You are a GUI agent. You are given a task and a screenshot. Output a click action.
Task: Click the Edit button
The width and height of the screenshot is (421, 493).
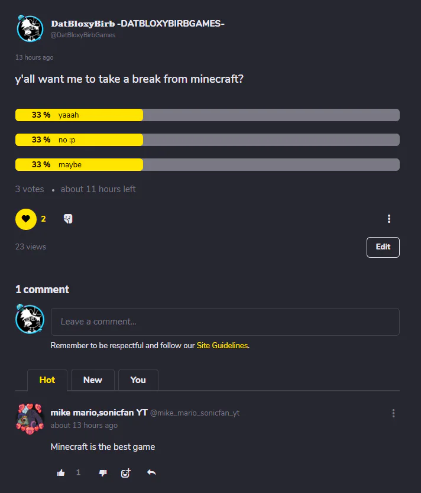tap(383, 247)
